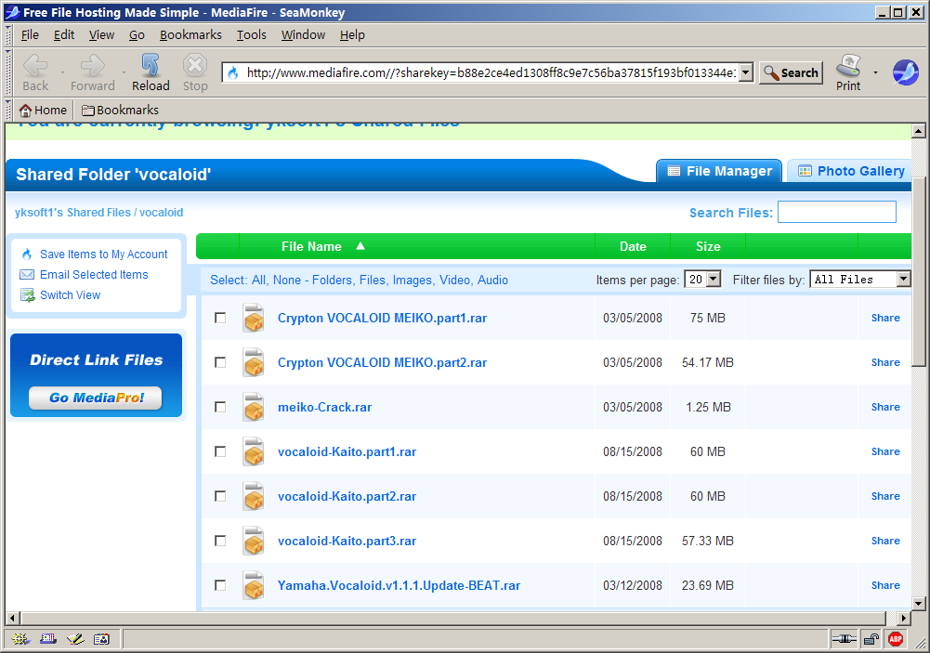Open Navigator from the status bar icon
Image resolution: width=930 pixels, height=653 pixels.
click(20, 639)
